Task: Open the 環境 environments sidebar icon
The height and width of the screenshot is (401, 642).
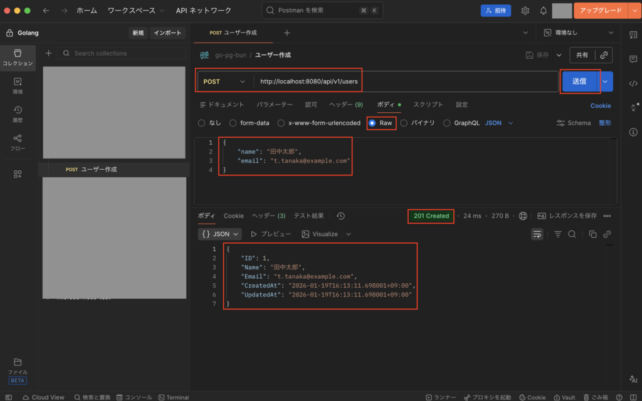Action: click(18, 85)
